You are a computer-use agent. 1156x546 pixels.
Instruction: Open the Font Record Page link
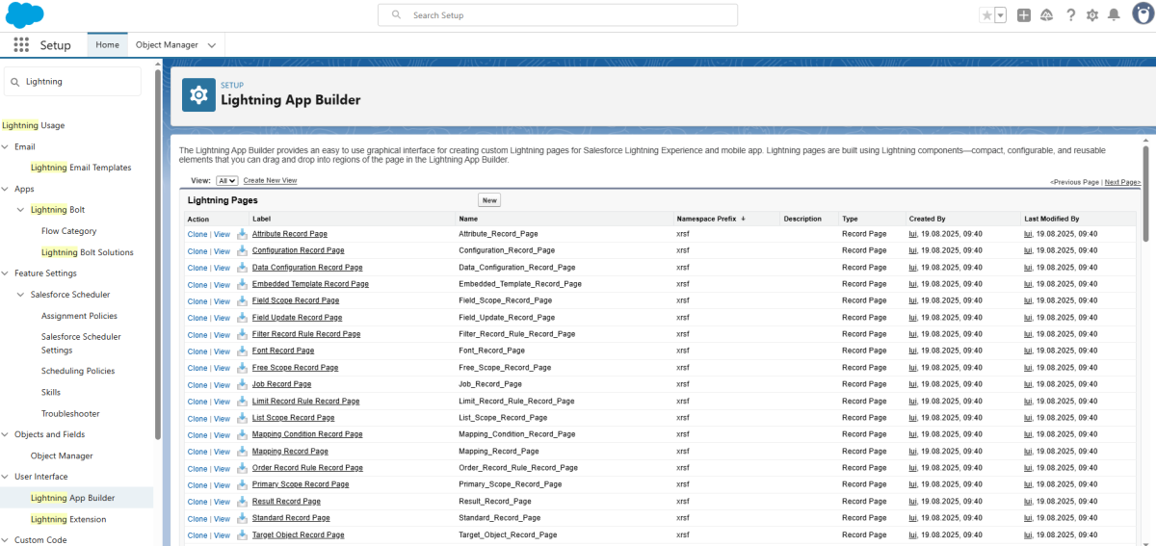[x=283, y=351]
